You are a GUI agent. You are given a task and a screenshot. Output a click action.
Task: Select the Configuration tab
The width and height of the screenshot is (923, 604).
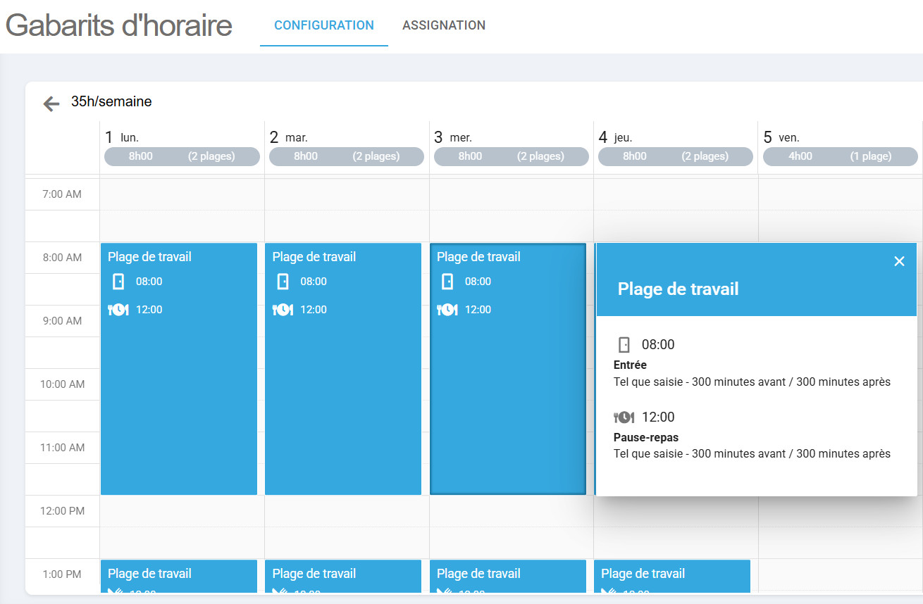(x=323, y=25)
